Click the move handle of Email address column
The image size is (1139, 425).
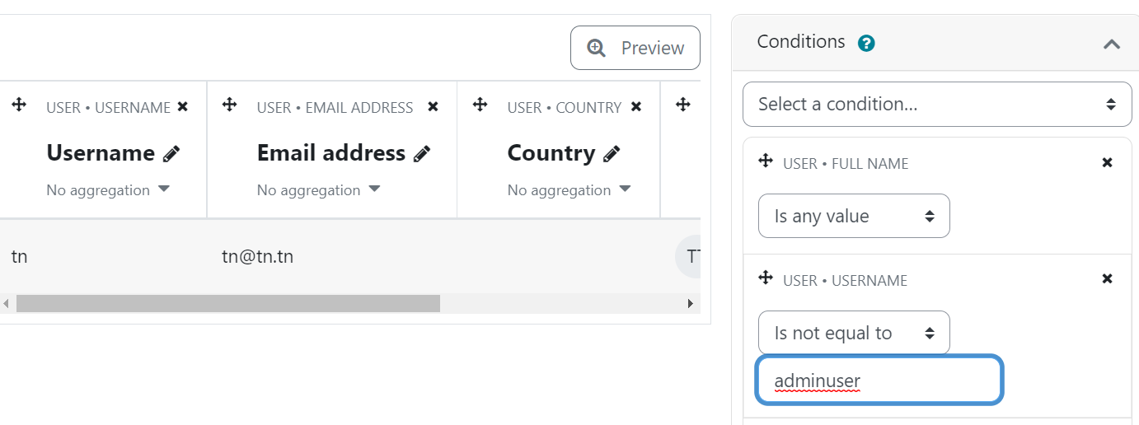coord(230,105)
